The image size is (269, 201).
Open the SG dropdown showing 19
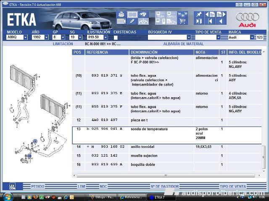80,37
